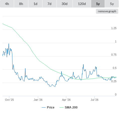Click the blue Price legend line marker
The image size is (119, 114).
(x=44, y=107)
